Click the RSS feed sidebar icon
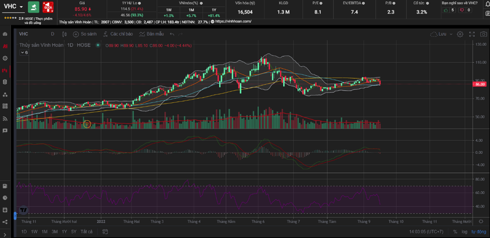This screenshot has height=238, width=490. click(5, 118)
